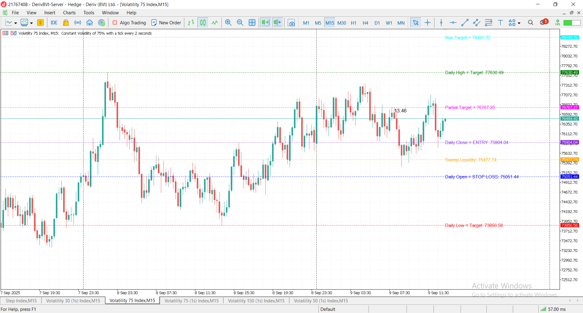Open depth of market icon on chart
This screenshot has width=583, height=313.
tap(13, 33)
